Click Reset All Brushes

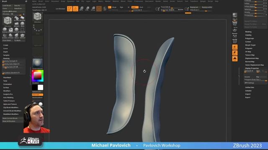(x=13, y=121)
